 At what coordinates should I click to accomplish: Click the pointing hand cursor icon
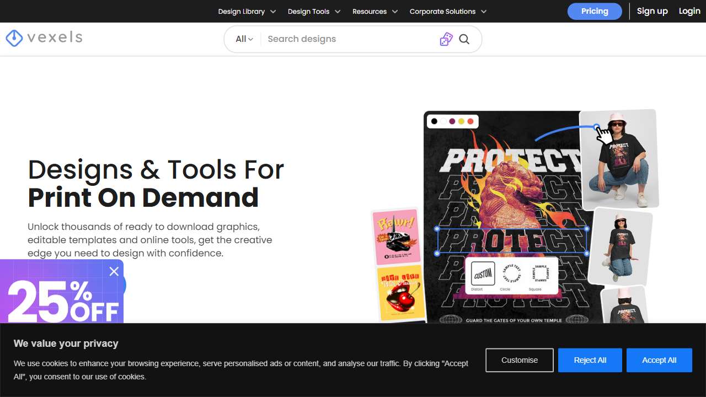pos(605,136)
